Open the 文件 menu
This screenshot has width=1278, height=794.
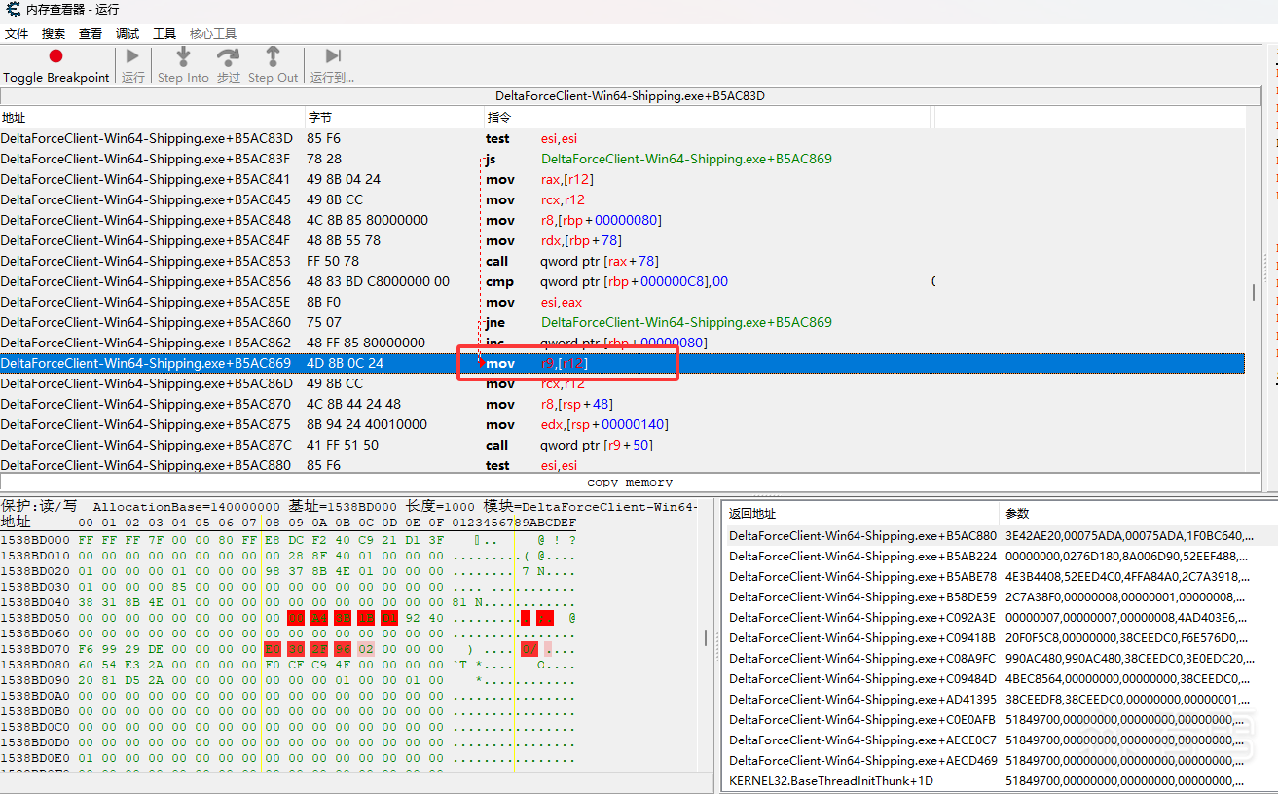(17, 34)
